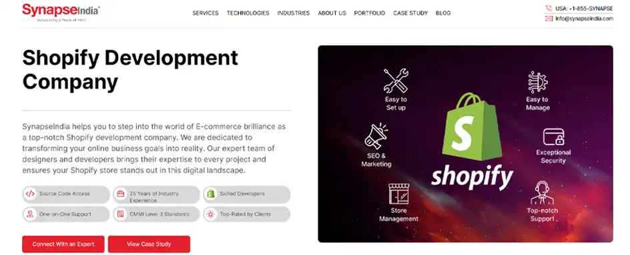
Task: Open the Portfolio page
Action: click(x=369, y=13)
